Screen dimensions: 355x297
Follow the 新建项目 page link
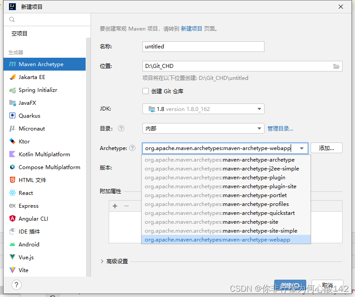[191, 29]
